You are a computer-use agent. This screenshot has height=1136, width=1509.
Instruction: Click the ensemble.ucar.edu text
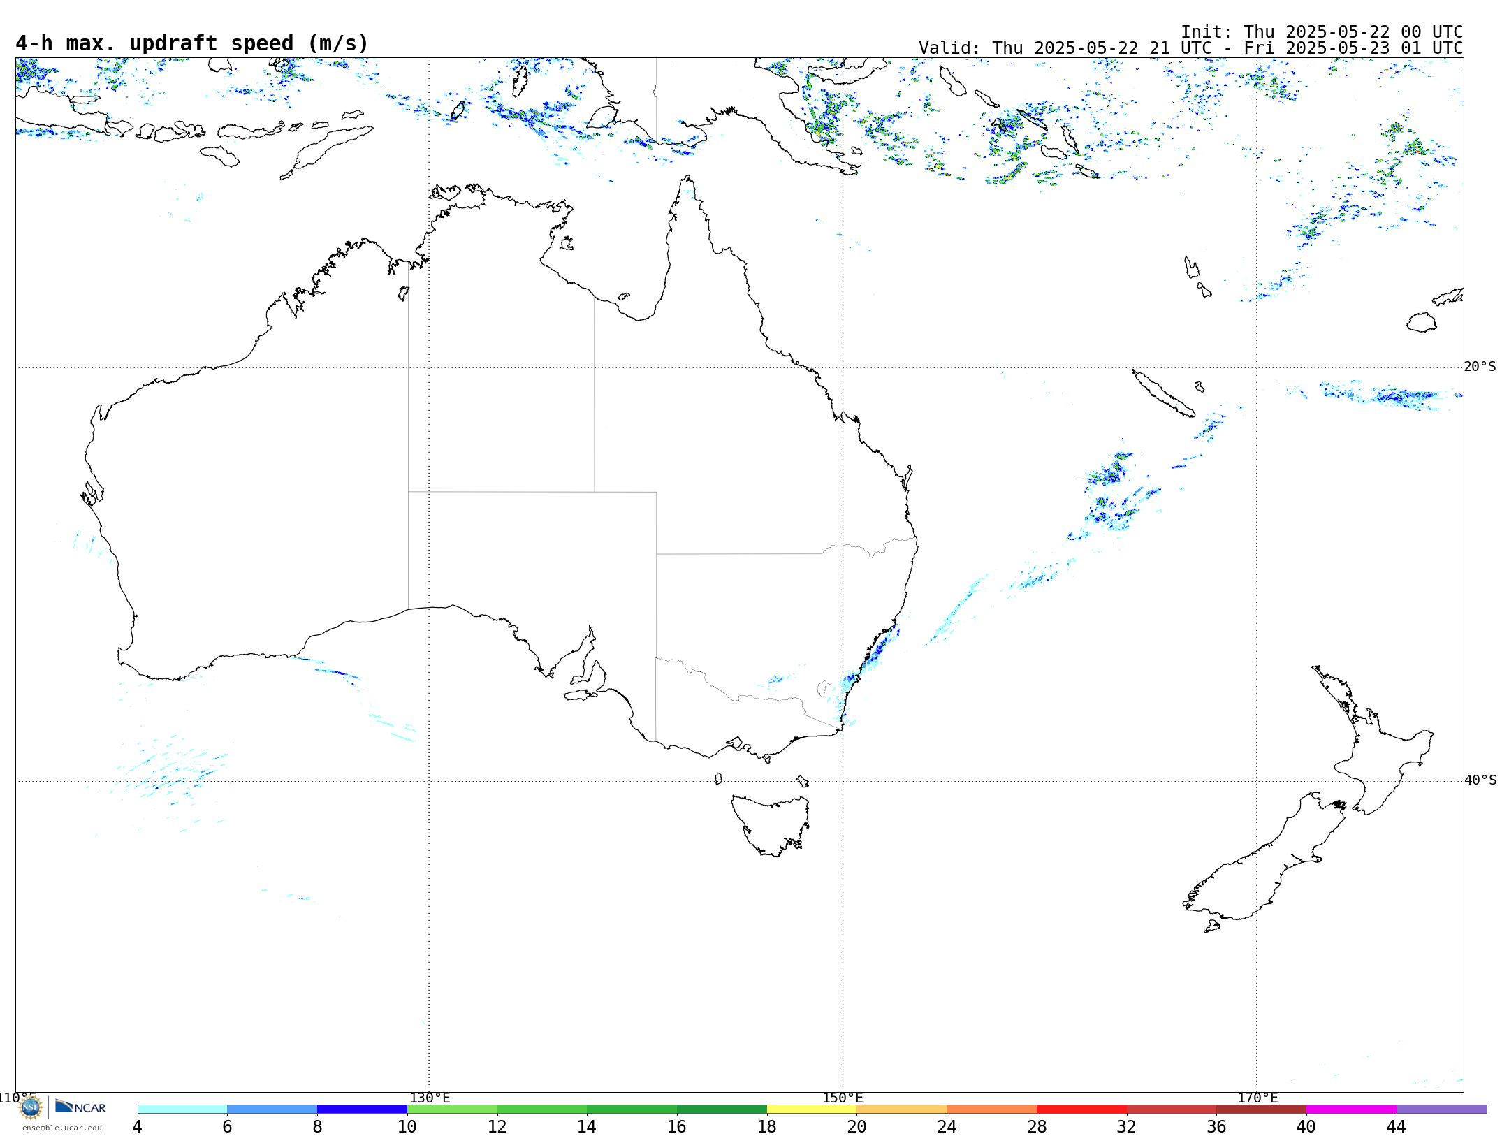click(62, 1128)
